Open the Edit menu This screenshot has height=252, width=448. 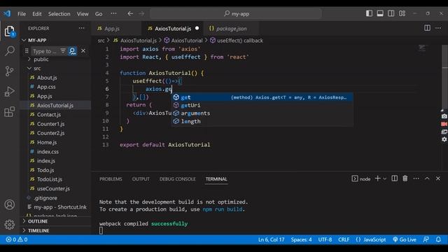(x=37, y=14)
